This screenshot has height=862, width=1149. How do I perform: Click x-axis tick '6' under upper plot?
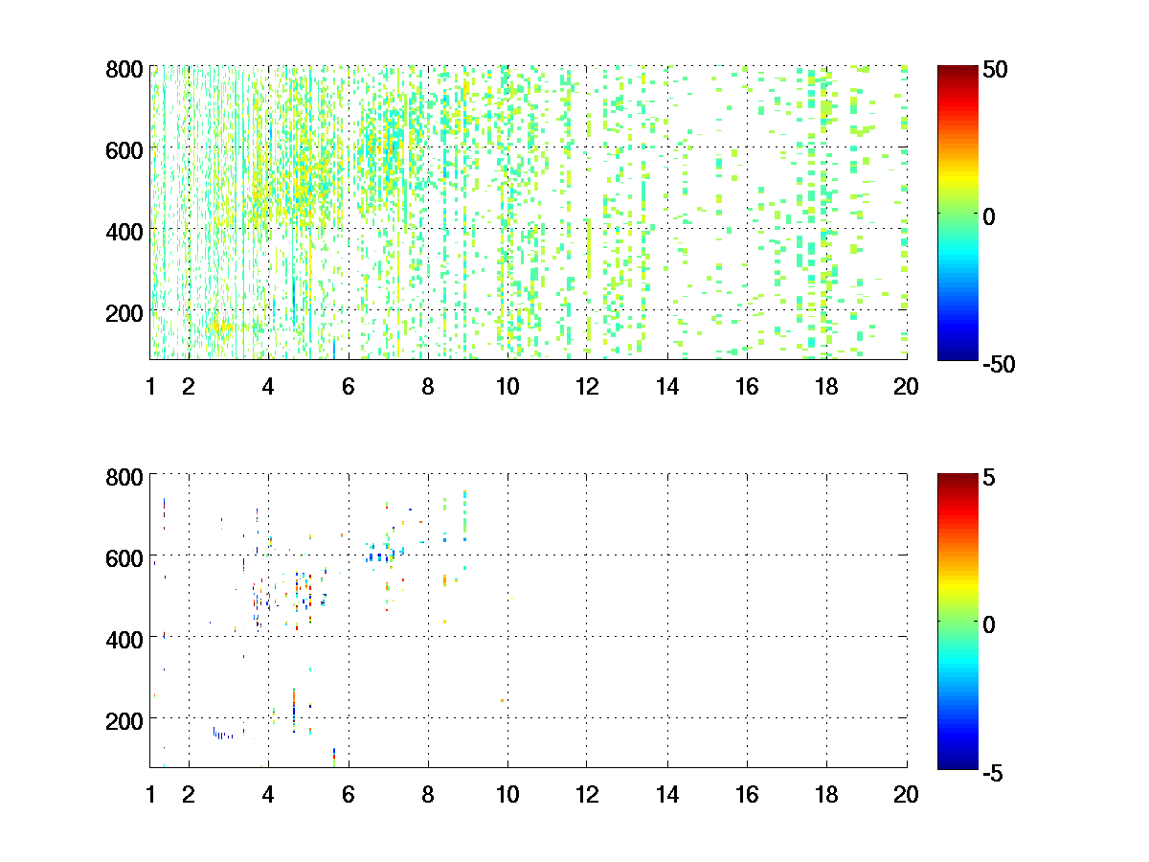click(348, 387)
